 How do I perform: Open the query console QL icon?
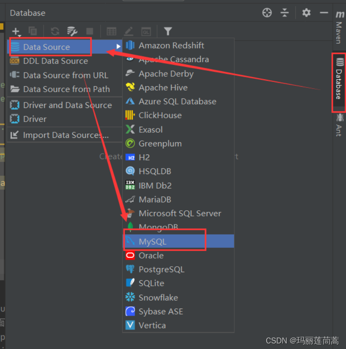click(x=146, y=32)
